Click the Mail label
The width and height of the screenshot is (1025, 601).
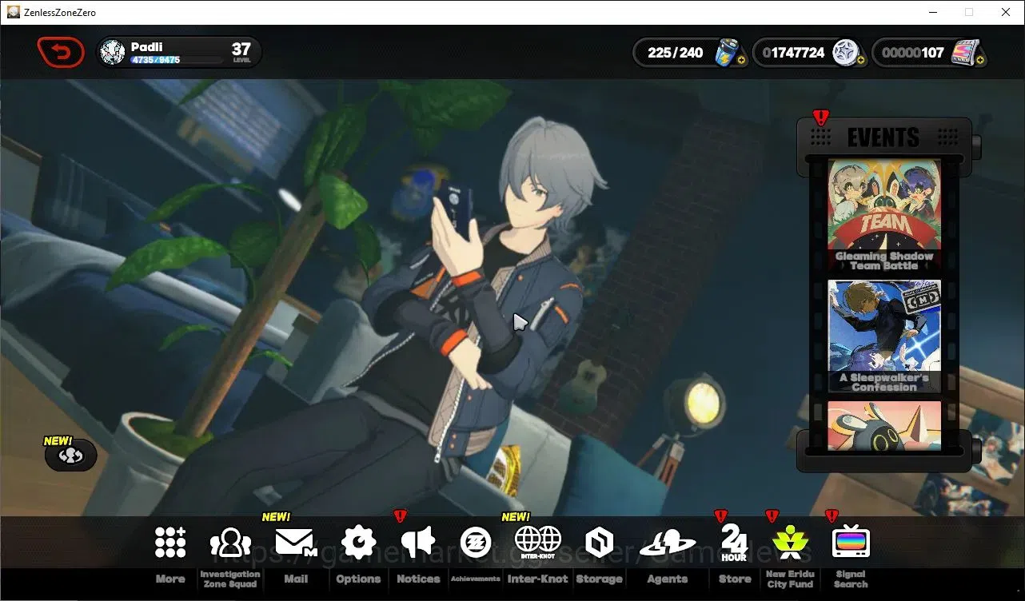coord(296,579)
